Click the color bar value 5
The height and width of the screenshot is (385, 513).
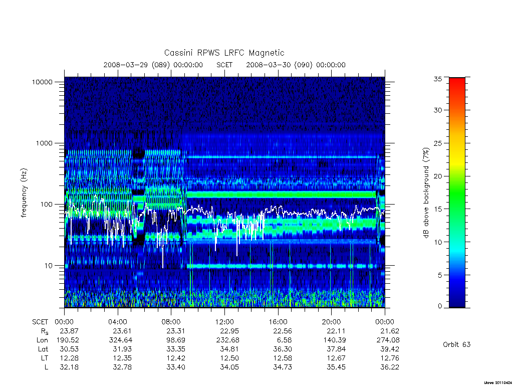440,275
